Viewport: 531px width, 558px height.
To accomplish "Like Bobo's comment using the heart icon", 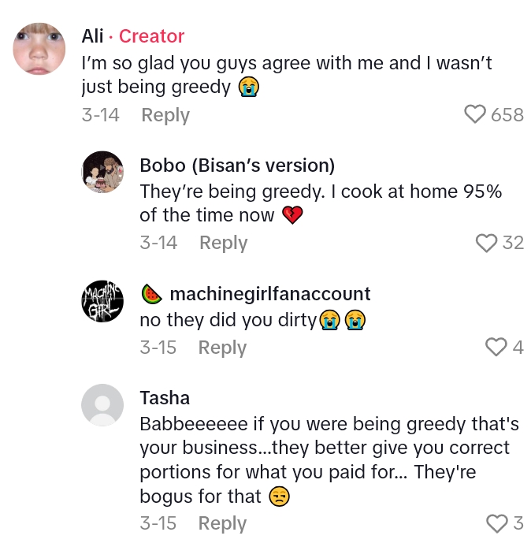I will pyautogui.click(x=487, y=243).
